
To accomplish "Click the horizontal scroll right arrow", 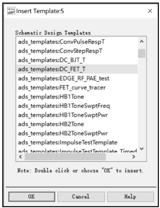I will pos(134,157).
